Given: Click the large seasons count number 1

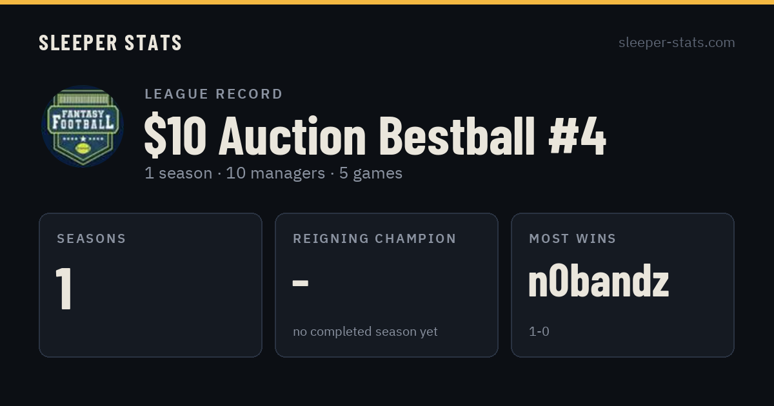Looking at the screenshot, I should (63, 288).
